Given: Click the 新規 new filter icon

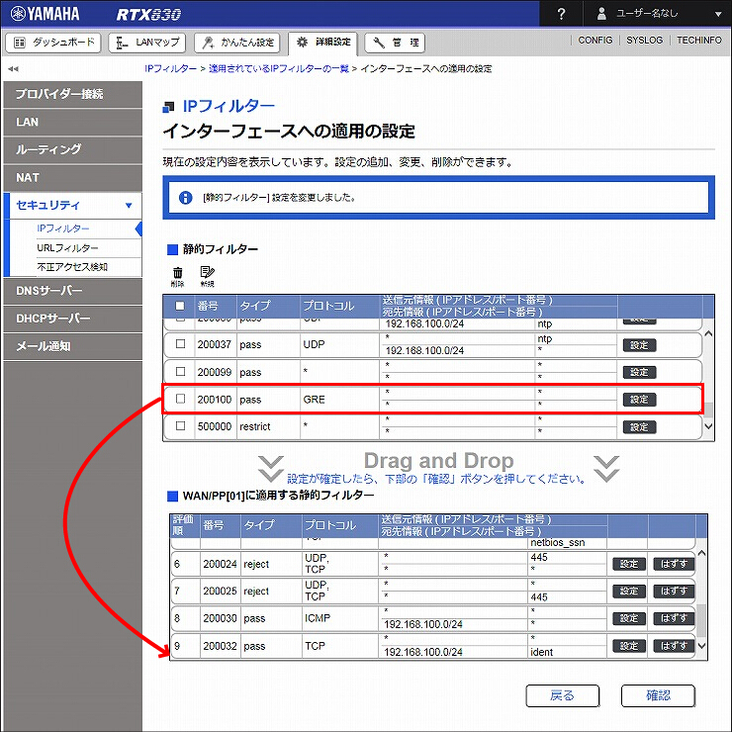Looking at the screenshot, I should (x=207, y=276).
